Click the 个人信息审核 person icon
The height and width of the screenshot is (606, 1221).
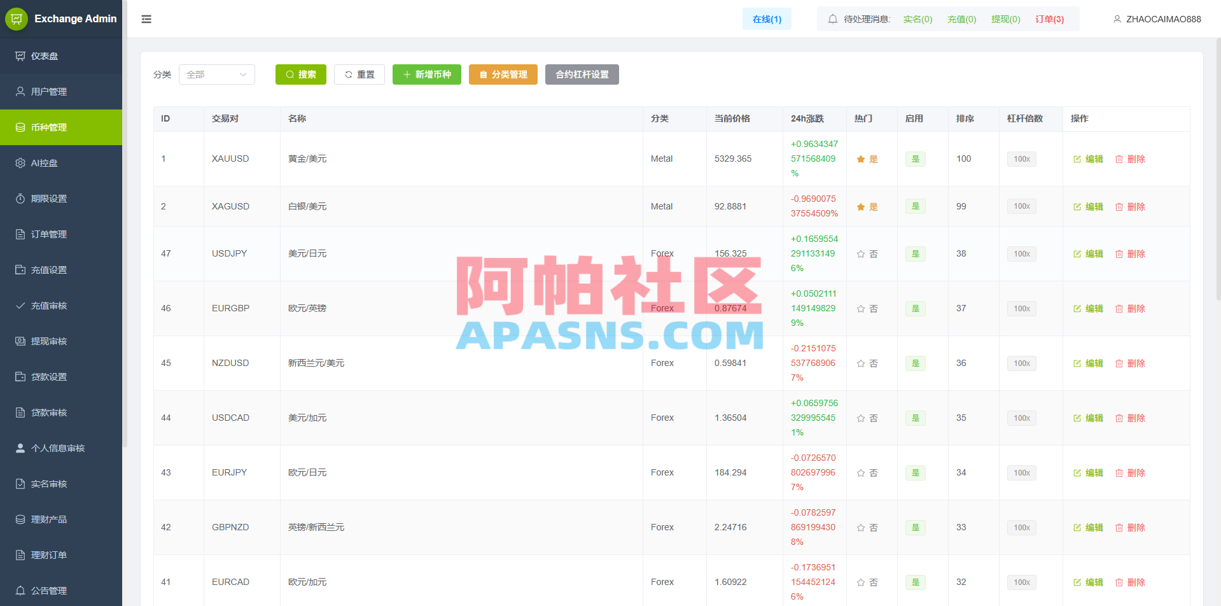coord(20,448)
